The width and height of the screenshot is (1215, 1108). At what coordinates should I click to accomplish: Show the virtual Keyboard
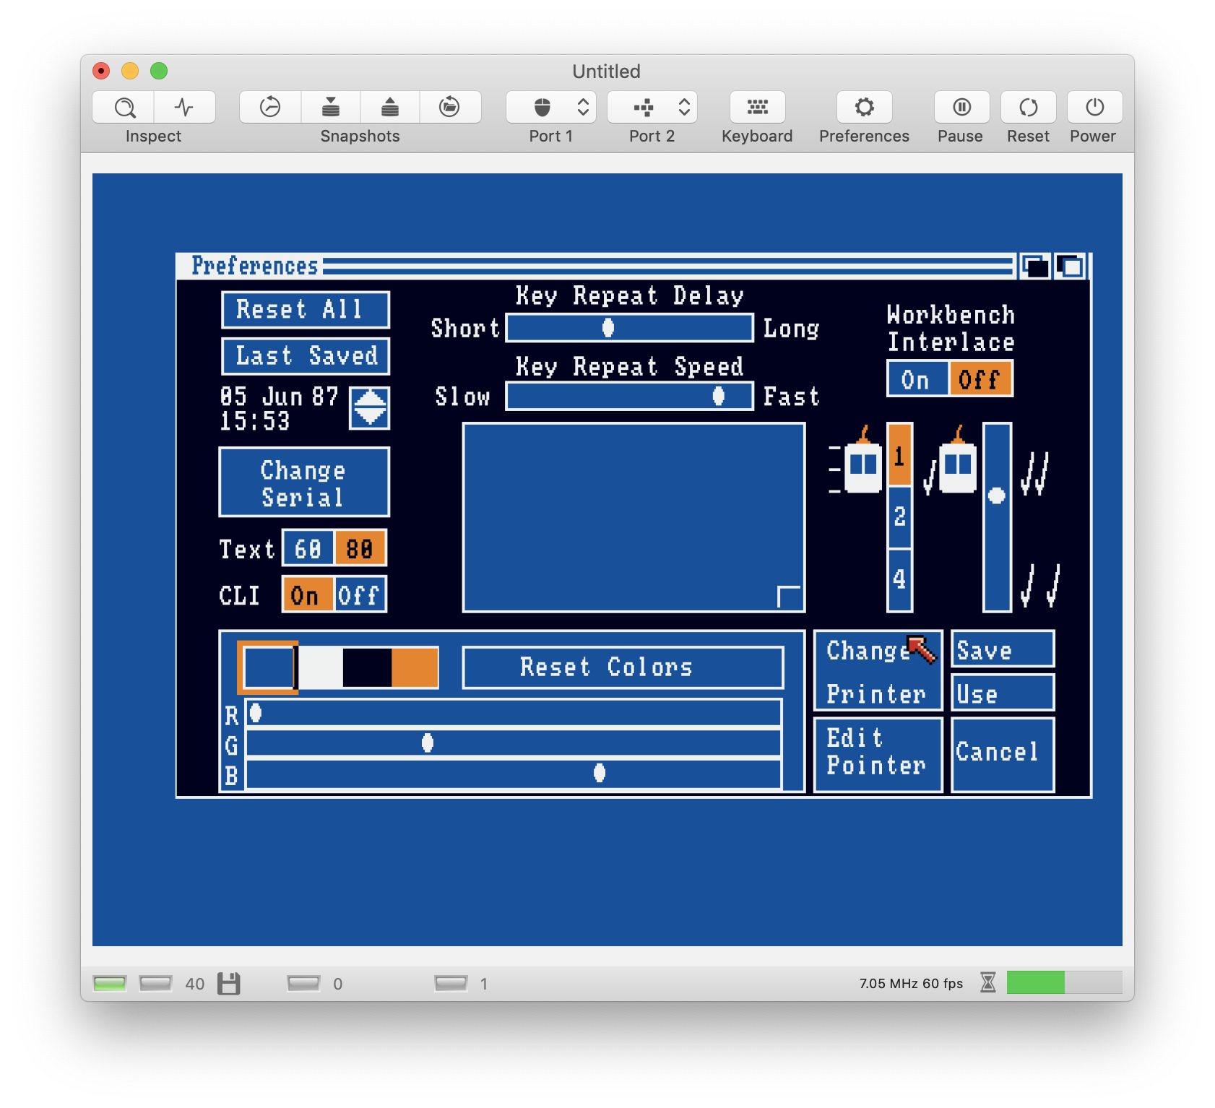point(757,108)
